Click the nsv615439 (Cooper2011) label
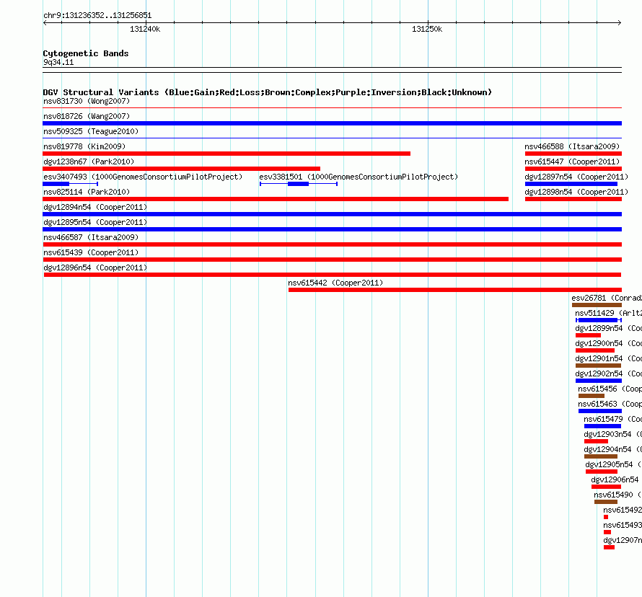Screen dimensions: 642x597 [91, 252]
